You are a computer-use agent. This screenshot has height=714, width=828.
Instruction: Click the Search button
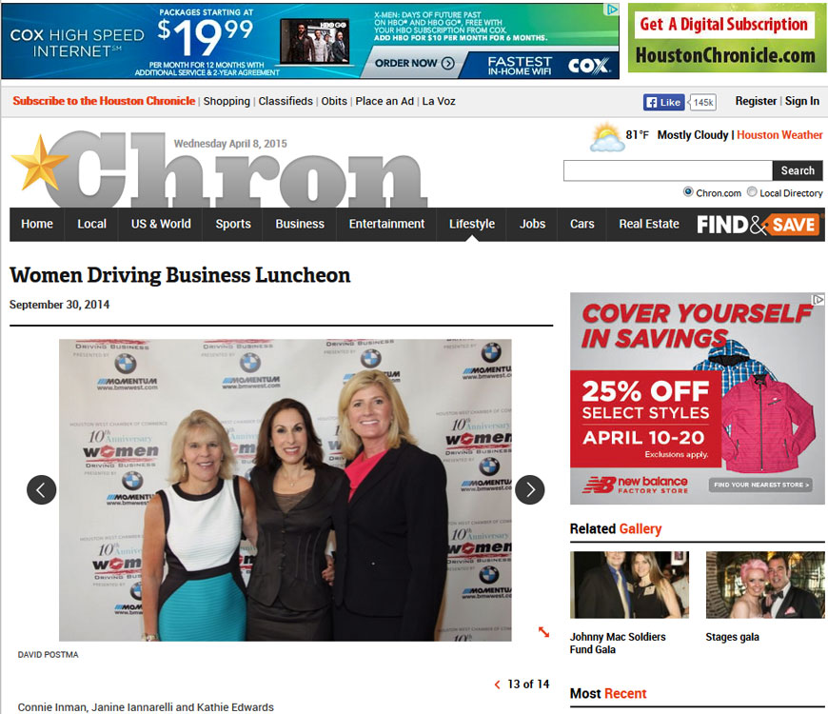(798, 170)
